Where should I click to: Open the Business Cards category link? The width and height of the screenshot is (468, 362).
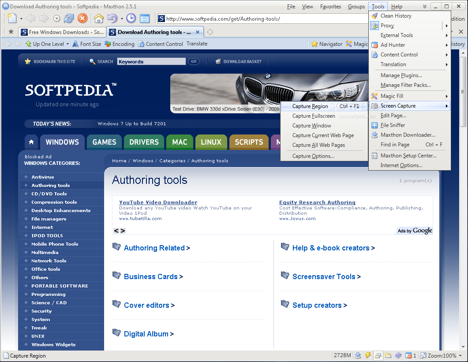(151, 276)
